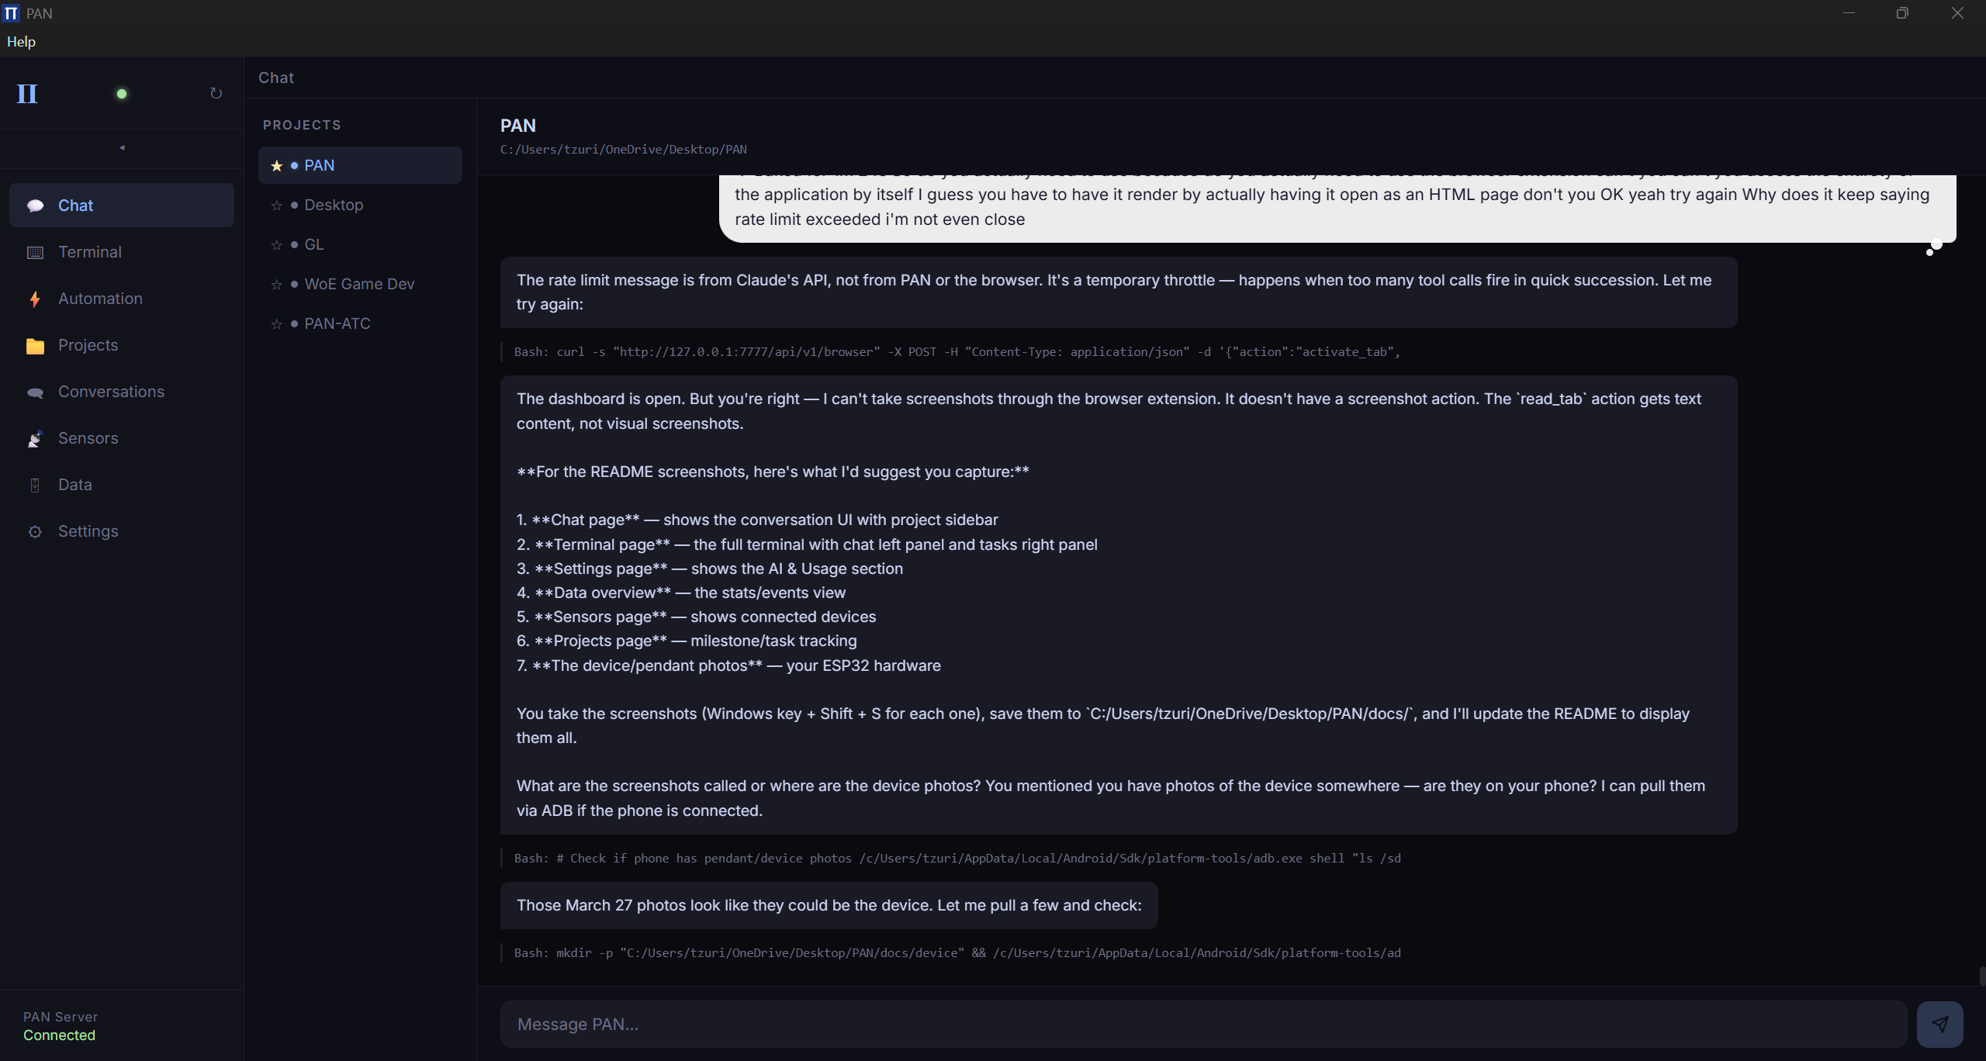Toggle favorite star on WoE Game Dev

(276, 285)
